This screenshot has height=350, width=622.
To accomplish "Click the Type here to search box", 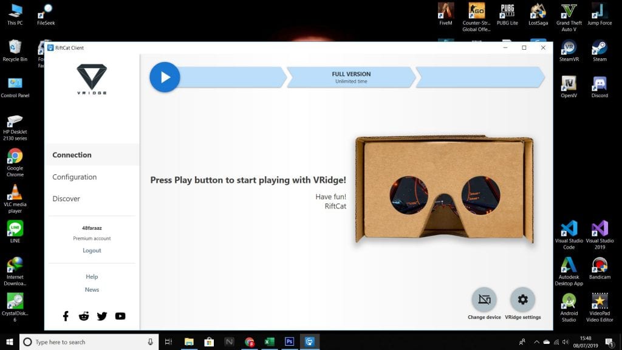I will (x=89, y=341).
